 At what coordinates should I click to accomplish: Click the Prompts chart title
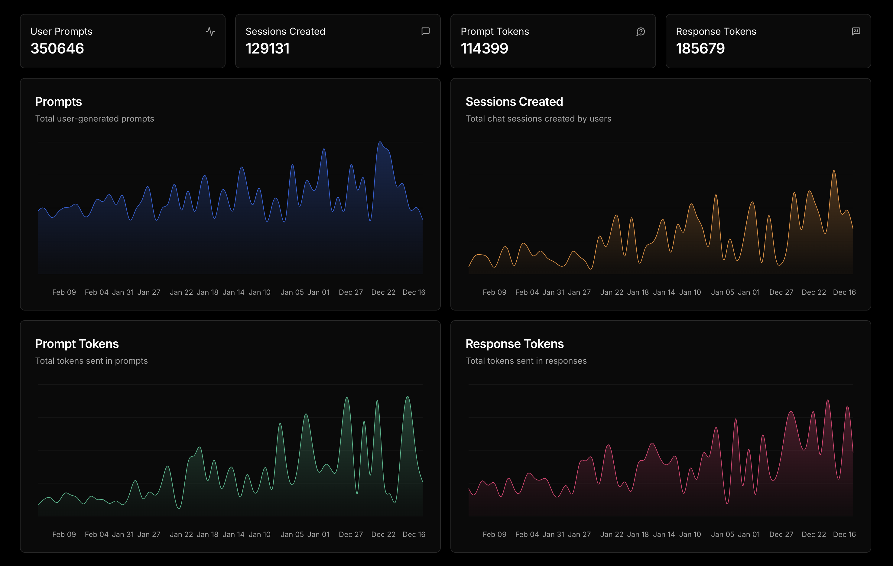tap(58, 102)
